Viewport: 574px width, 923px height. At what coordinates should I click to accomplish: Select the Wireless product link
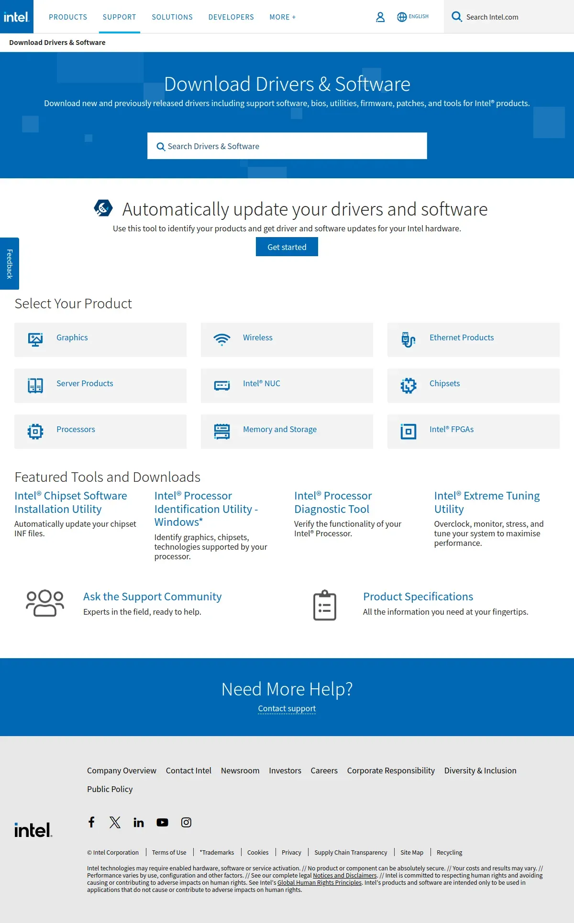click(x=258, y=337)
